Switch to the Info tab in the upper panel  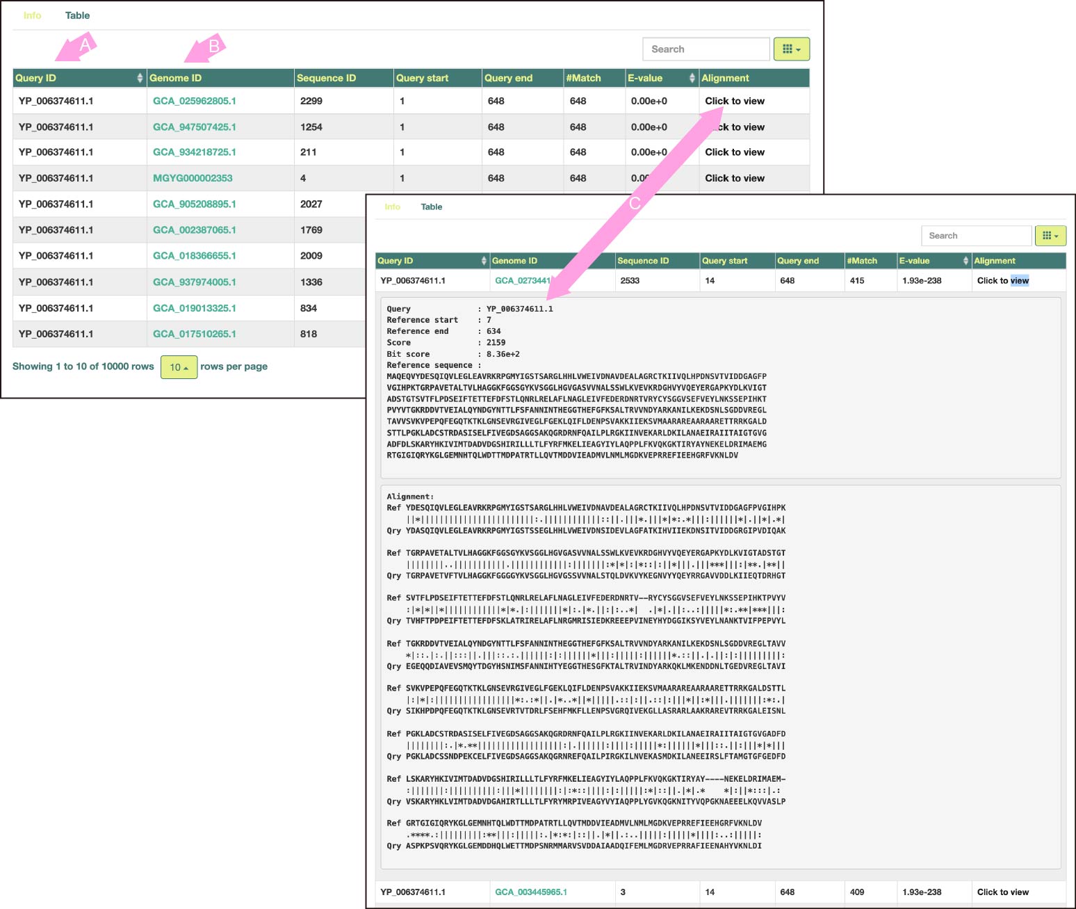[x=32, y=15]
